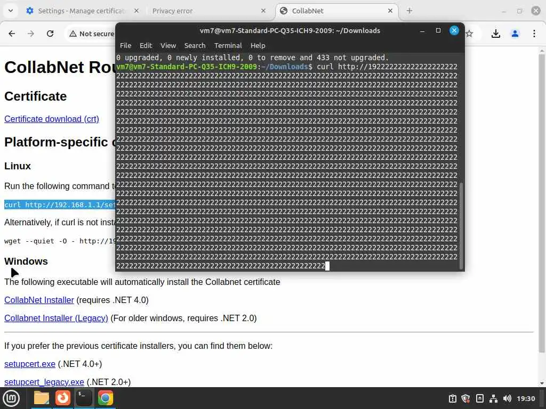
Task: Open the tab search dropdown arrow
Action: pyautogui.click(x=11, y=11)
